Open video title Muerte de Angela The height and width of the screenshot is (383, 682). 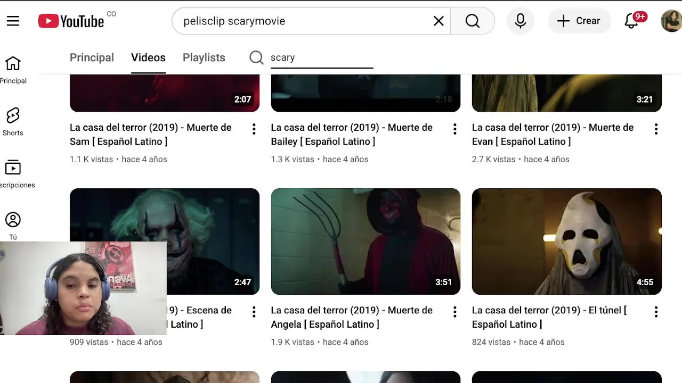pos(352,317)
